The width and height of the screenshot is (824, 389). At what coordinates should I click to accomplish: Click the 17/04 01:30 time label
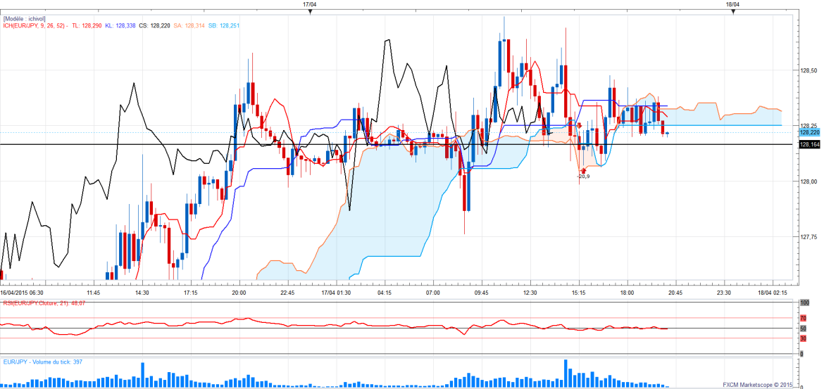(x=336, y=293)
